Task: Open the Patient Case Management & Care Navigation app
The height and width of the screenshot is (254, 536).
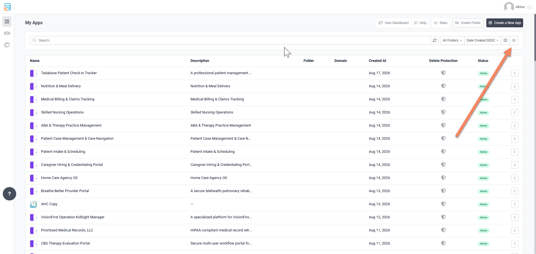Action: click(77, 139)
